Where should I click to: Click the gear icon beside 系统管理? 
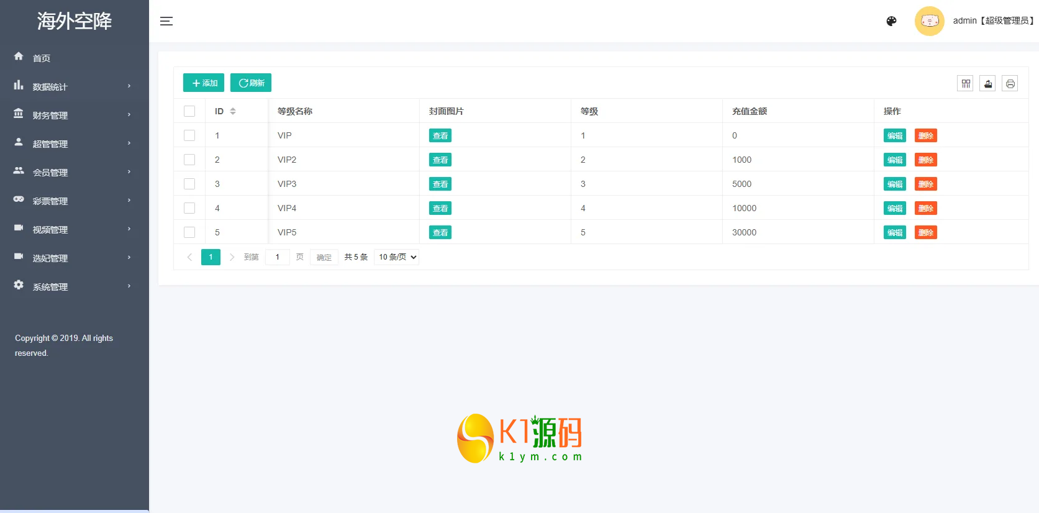[x=19, y=284]
